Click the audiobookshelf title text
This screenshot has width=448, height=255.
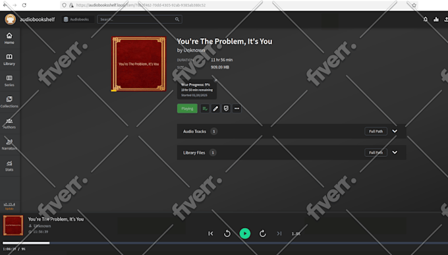pyautogui.click(x=37, y=20)
